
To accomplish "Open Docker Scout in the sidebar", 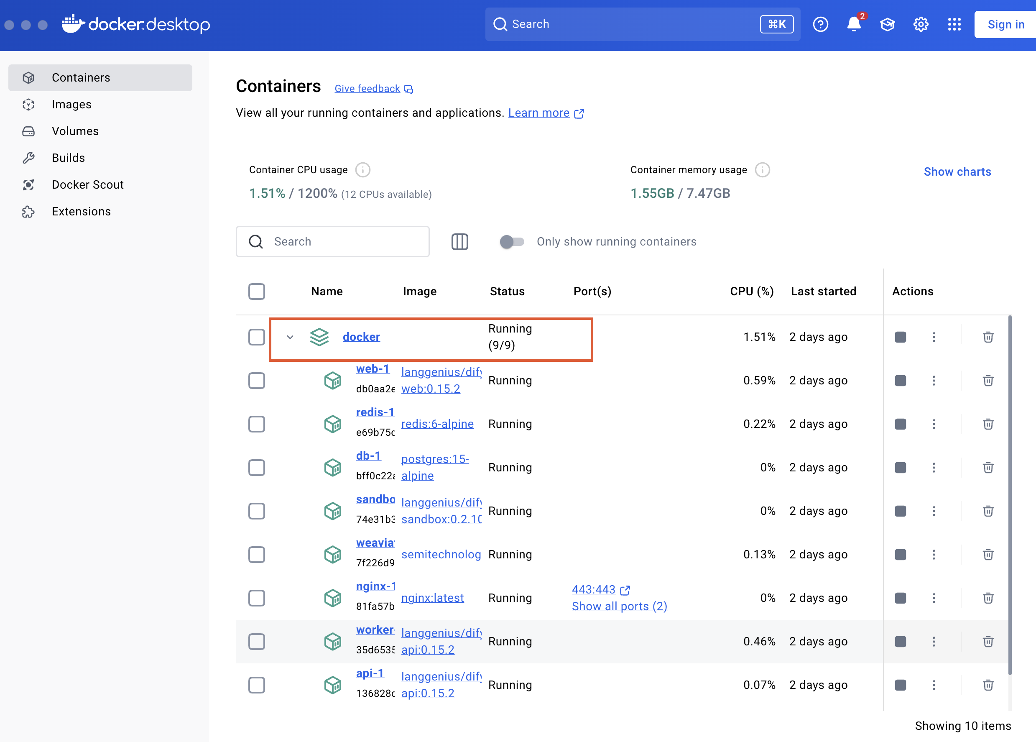I will (88, 184).
